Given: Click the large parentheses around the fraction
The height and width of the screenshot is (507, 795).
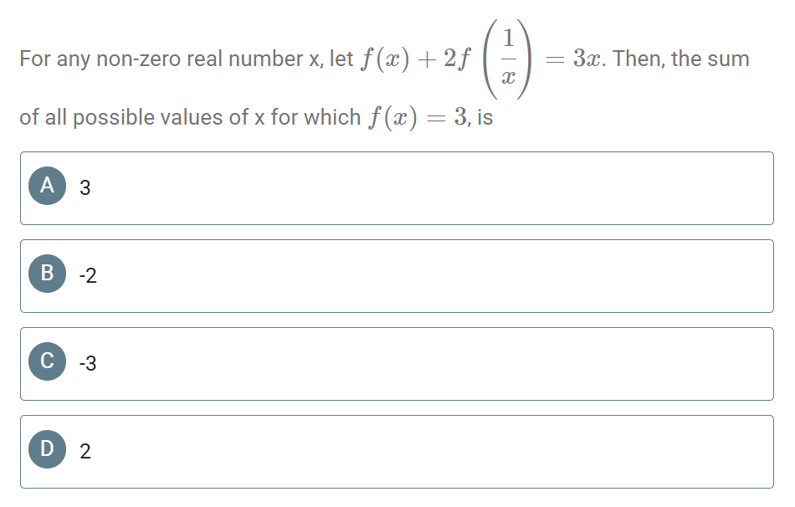Looking at the screenshot, I should pyautogui.click(x=486, y=59).
